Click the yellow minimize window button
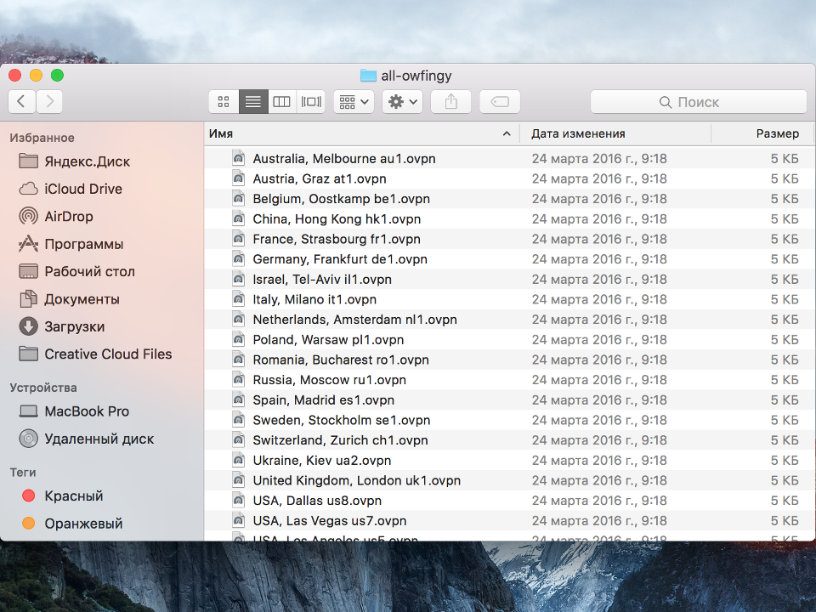 click(36, 76)
